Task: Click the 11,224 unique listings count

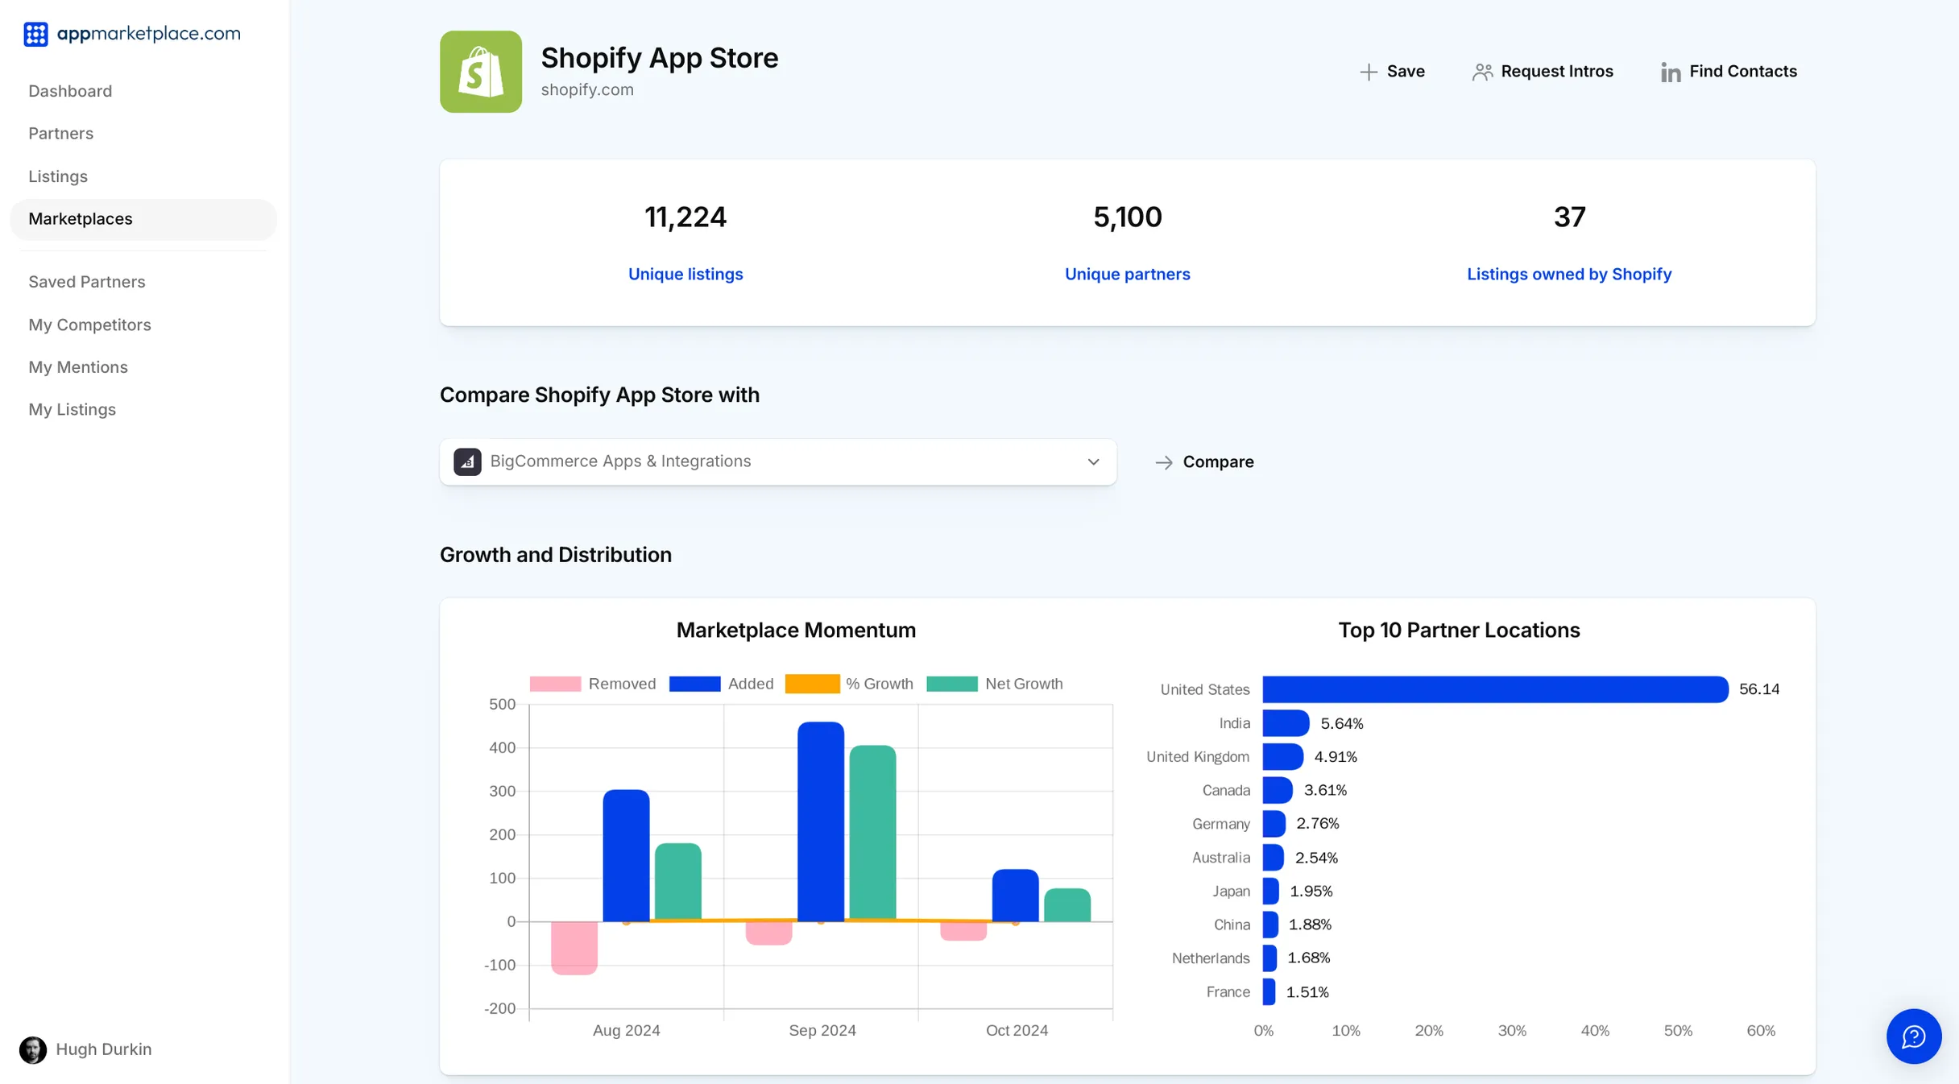Action: pyautogui.click(x=685, y=217)
